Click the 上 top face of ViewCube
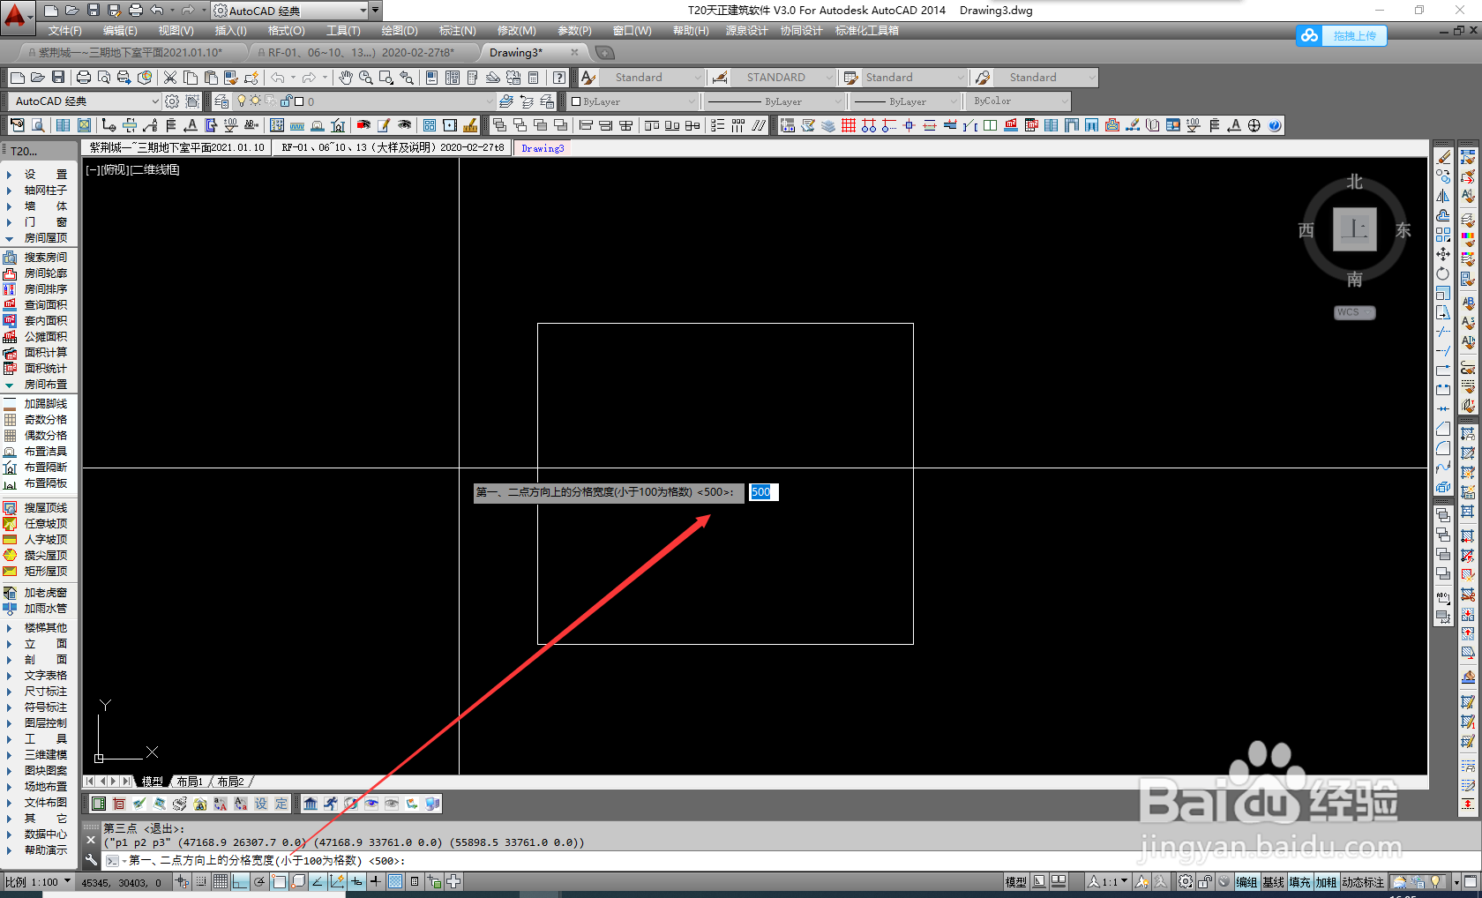 (1354, 229)
